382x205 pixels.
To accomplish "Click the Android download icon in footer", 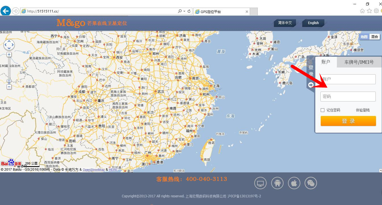I will (277, 183).
